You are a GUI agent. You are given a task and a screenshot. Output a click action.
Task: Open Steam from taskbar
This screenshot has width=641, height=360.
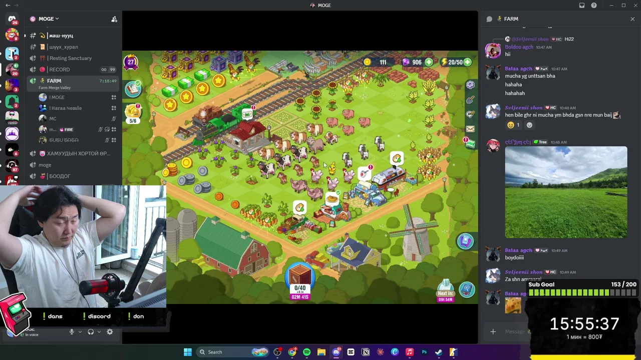[x=439, y=352]
